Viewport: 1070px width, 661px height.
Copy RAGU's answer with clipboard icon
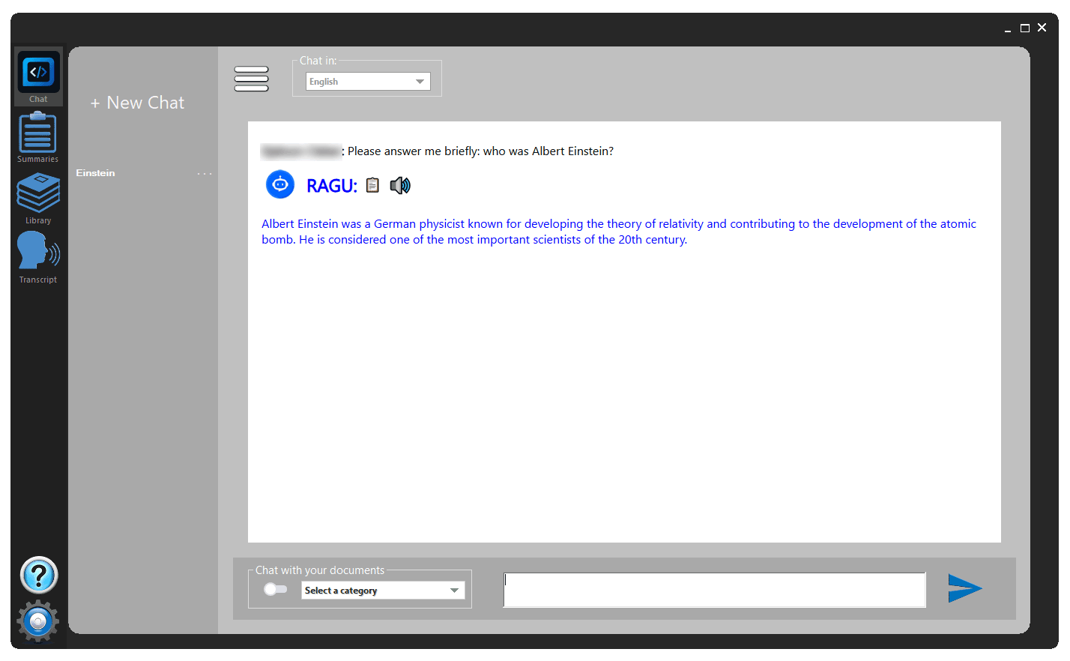[372, 185]
